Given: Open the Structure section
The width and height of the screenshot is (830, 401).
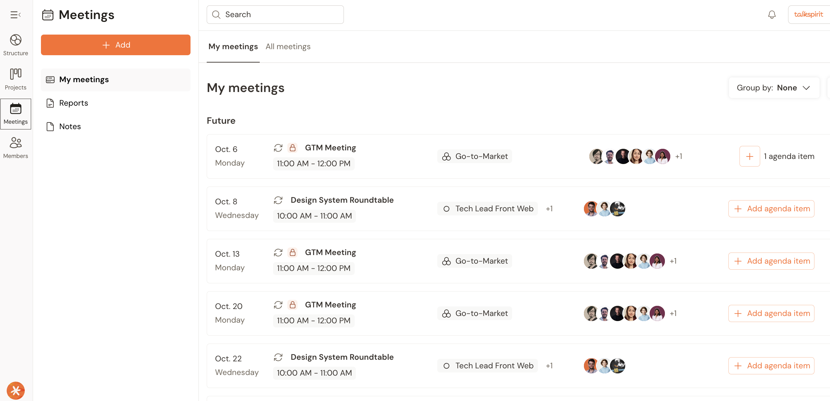Looking at the screenshot, I should click(x=16, y=45).
